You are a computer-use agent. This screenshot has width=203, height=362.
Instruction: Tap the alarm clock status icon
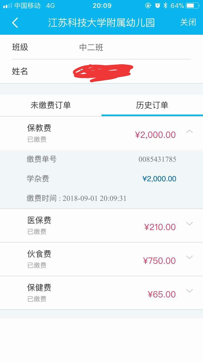157,6
